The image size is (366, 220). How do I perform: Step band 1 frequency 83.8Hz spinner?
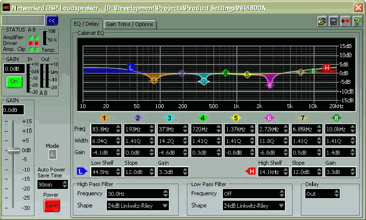[x=118, y=129]
